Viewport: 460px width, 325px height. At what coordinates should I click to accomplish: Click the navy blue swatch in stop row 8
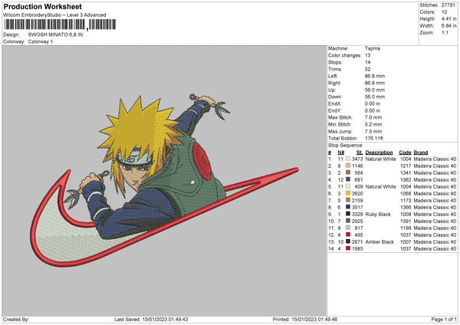point(348,207)
